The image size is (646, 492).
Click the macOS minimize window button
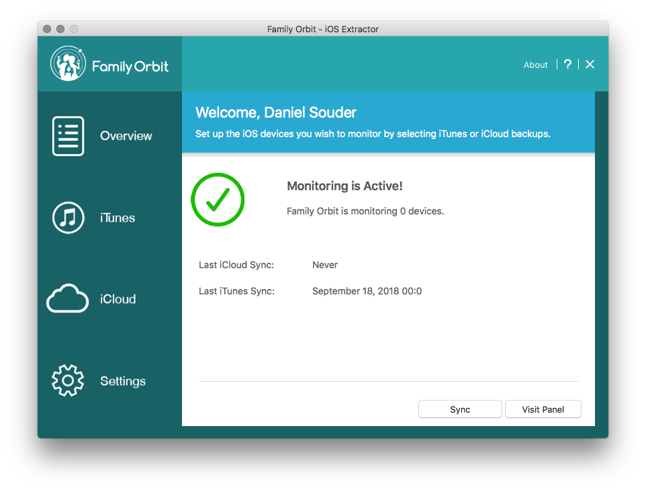pos(60,29)
